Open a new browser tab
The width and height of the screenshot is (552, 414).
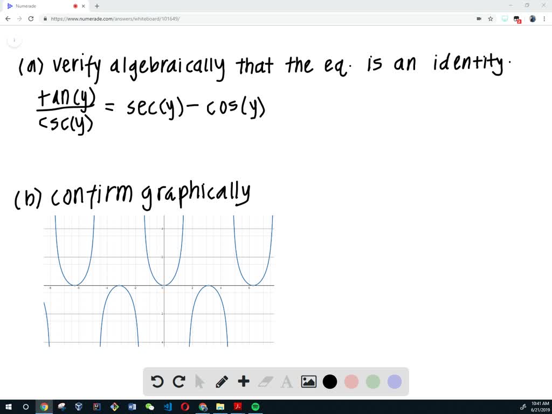[96, 6]
